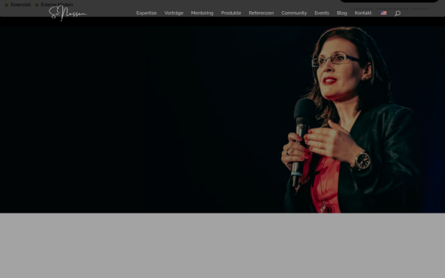The width and height of the screenshot is (445, 278).
Task: Open the Cookie-Details link
Action: 361,9
